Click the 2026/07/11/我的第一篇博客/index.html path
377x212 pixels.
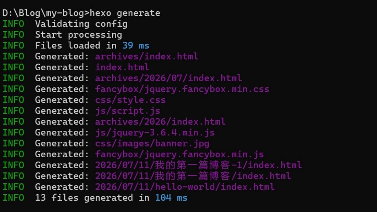pyautogui.click(x=193, y=176)
